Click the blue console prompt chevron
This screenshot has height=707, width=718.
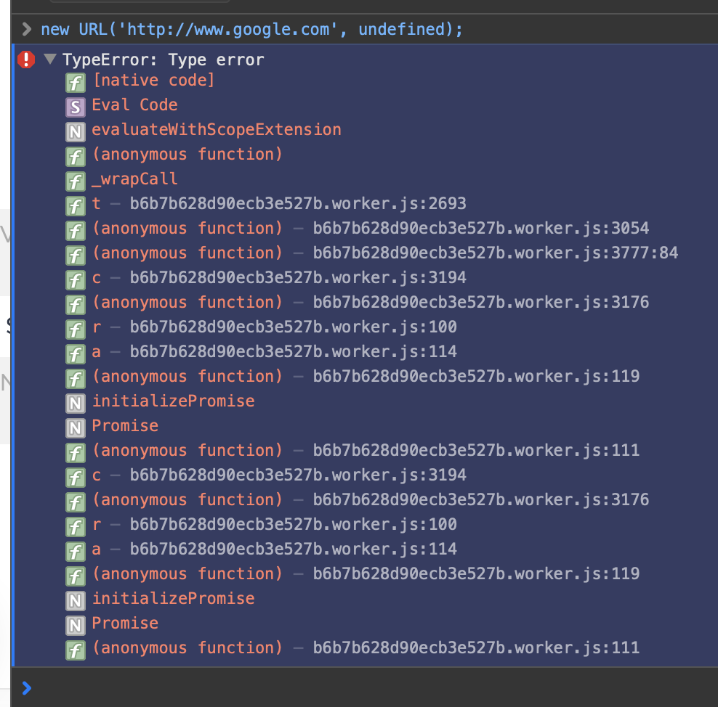tap(27, 688)
